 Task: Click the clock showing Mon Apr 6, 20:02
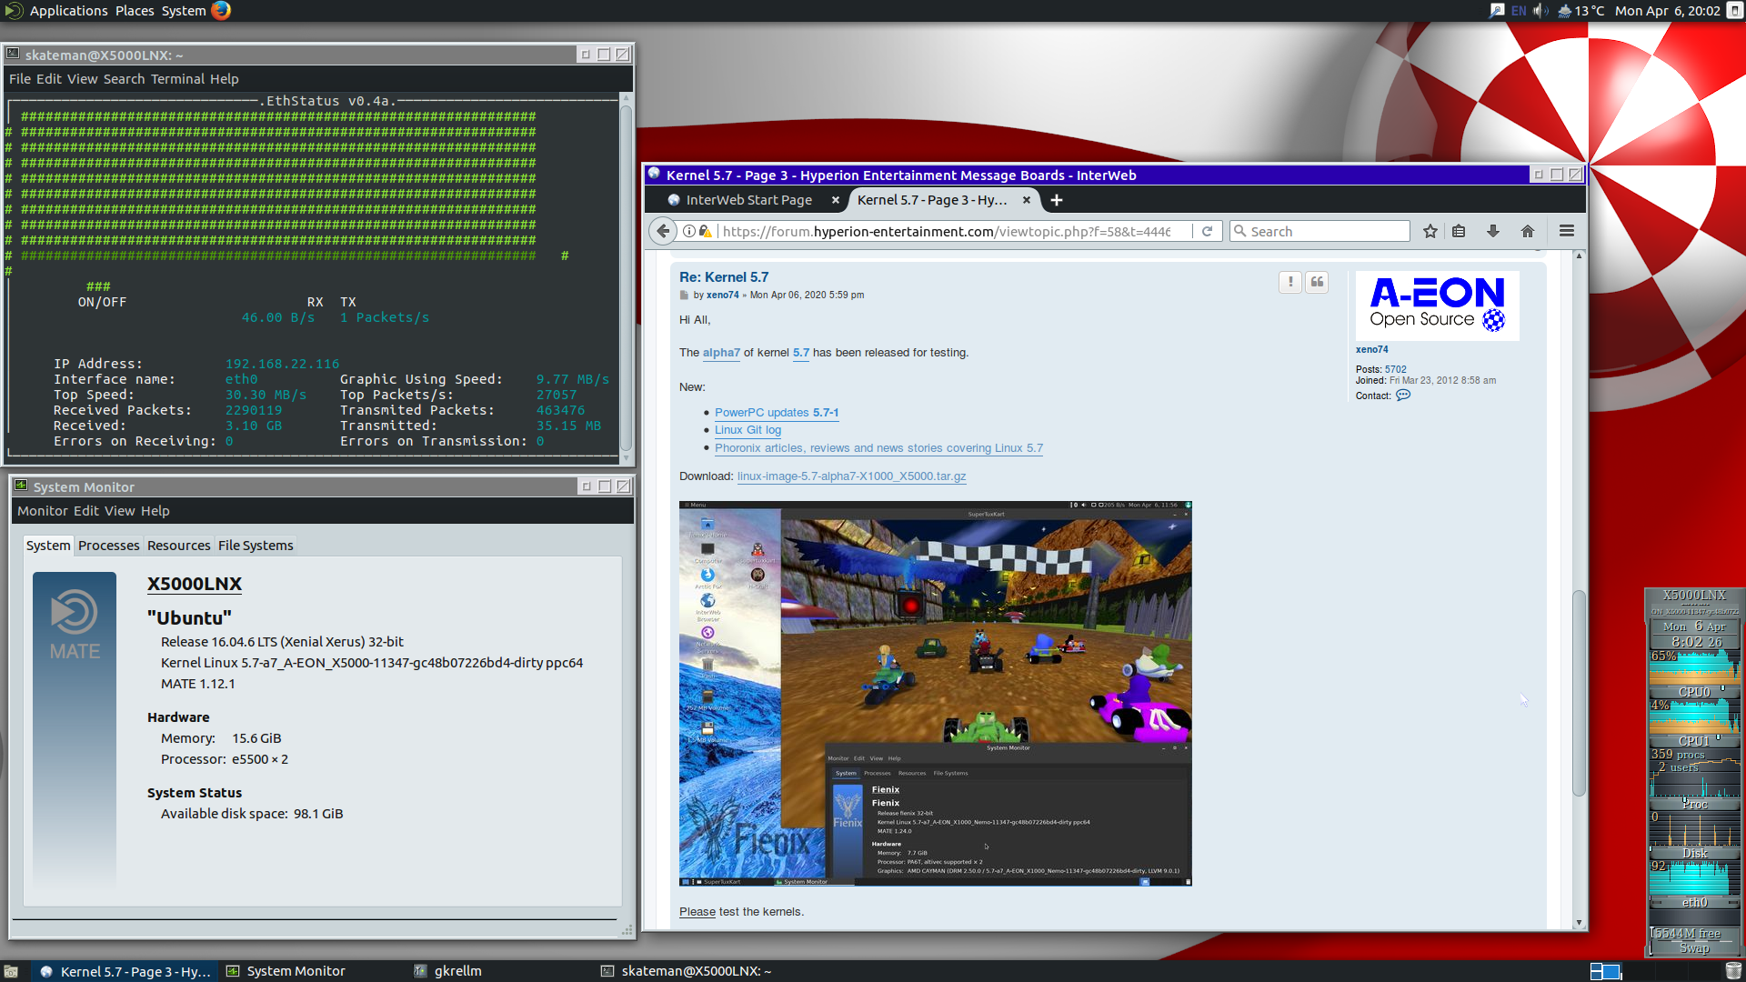pos(1667,11)
